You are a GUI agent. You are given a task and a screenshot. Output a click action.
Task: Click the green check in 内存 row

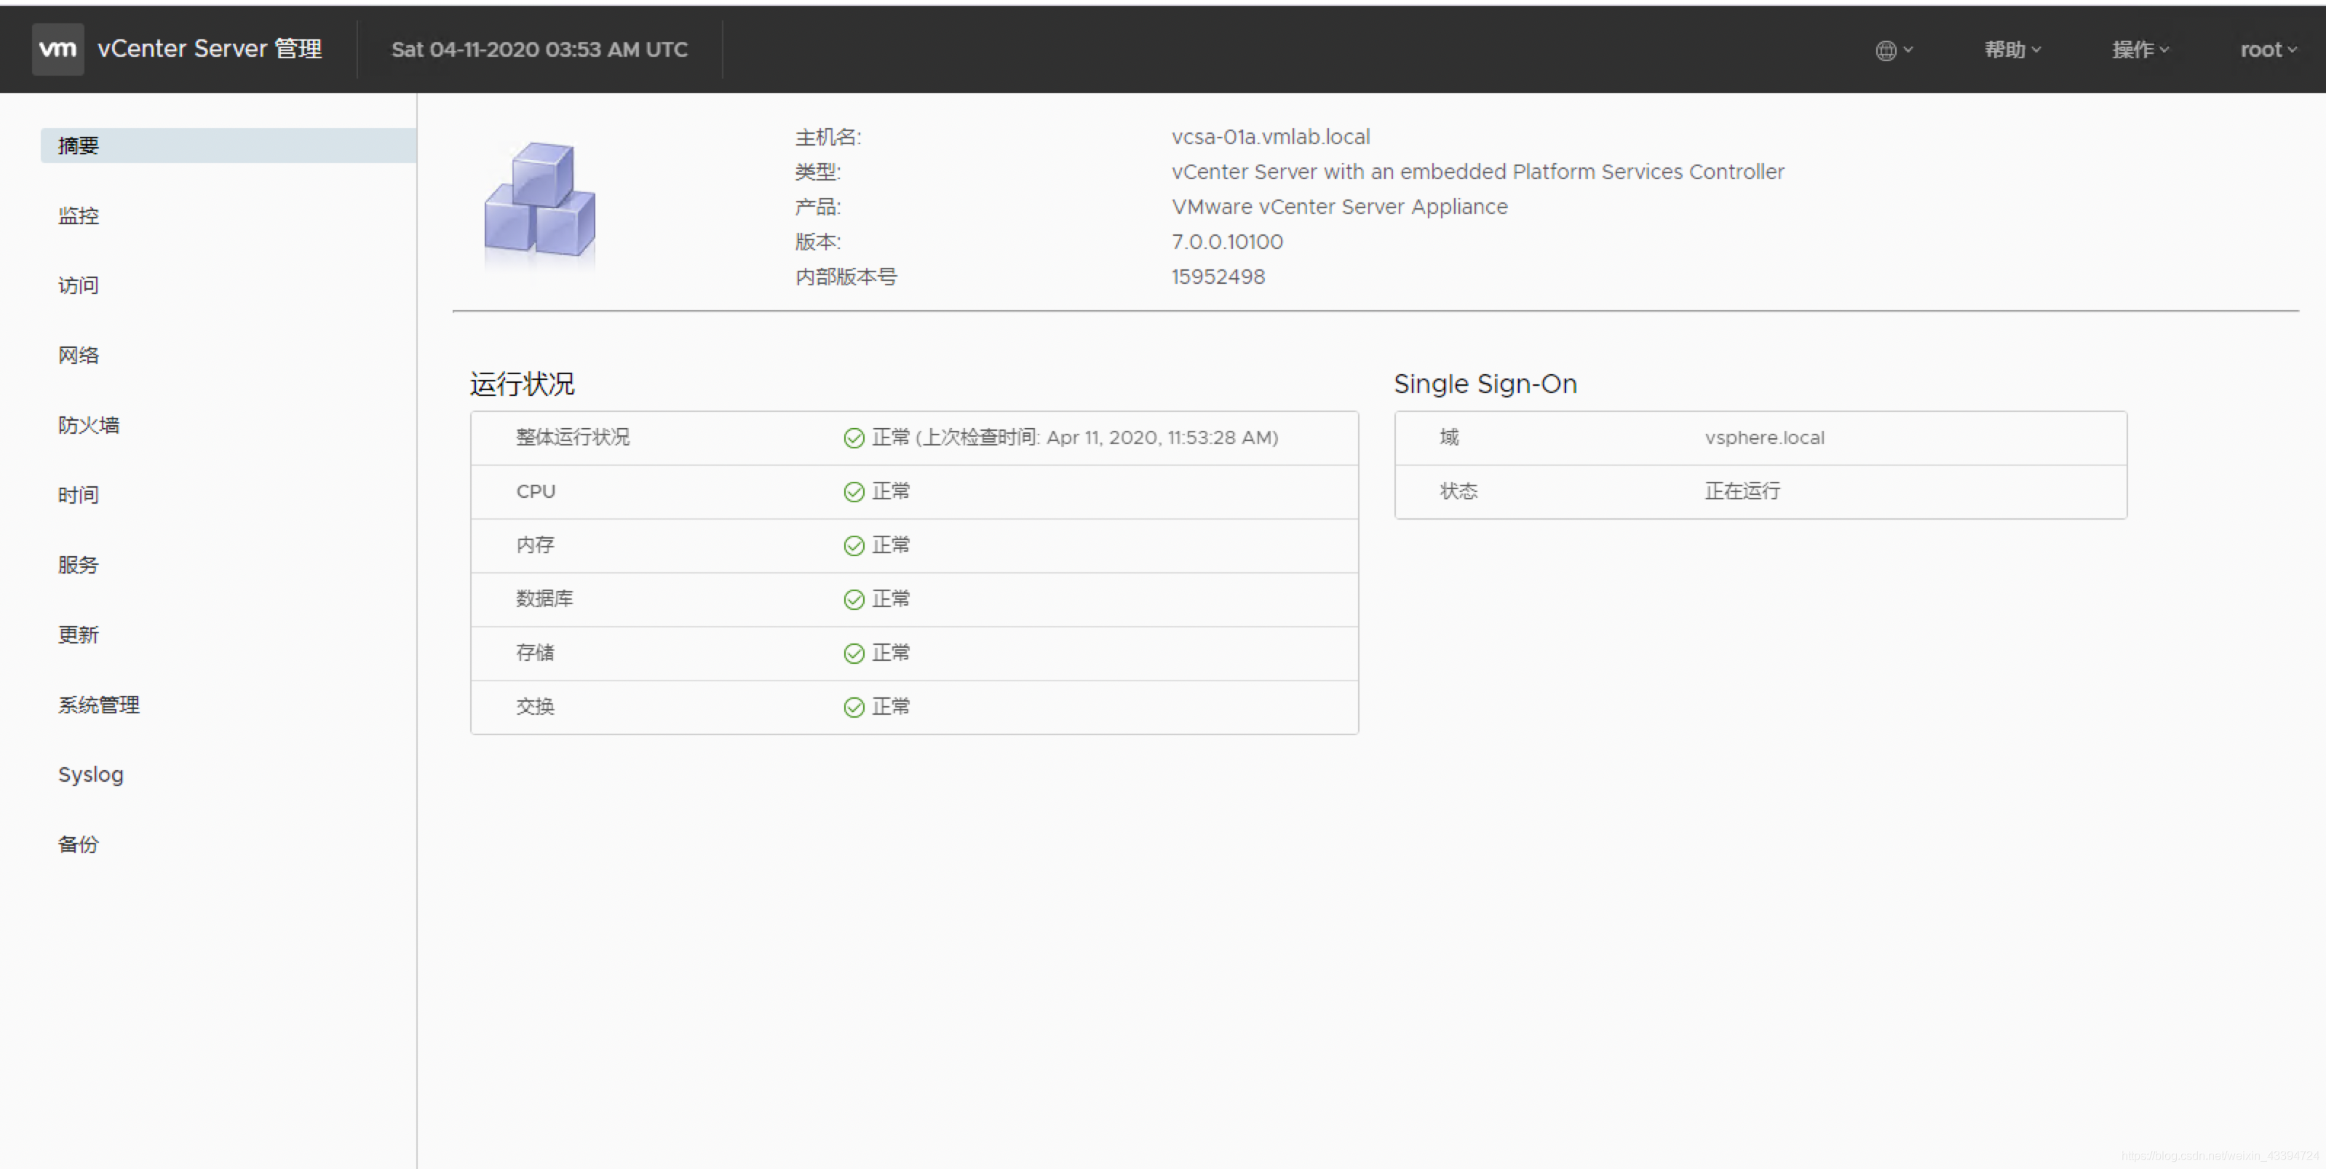coord(853,546)
